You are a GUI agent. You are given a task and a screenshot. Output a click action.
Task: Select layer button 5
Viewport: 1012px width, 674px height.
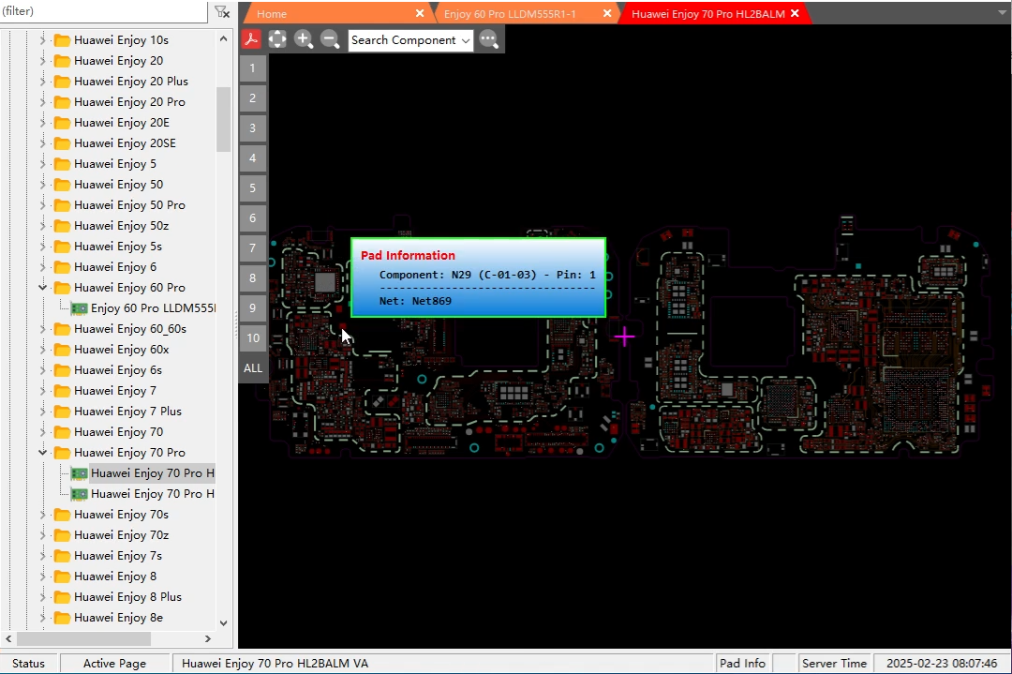click(x=252, y=187)
